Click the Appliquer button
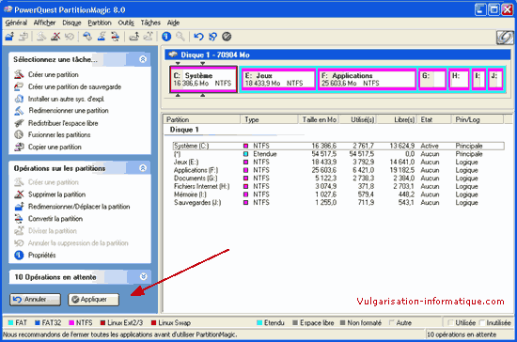 [94, 300]
